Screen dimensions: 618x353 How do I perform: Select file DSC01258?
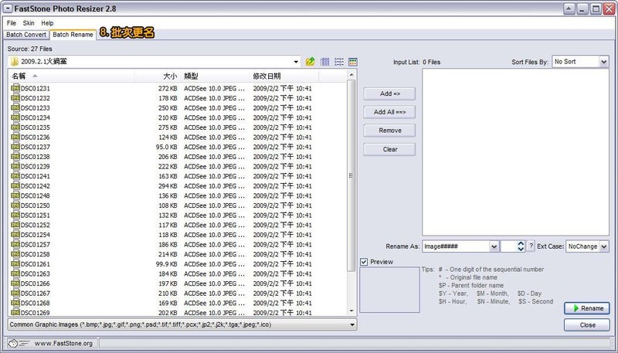pos(35,254)
